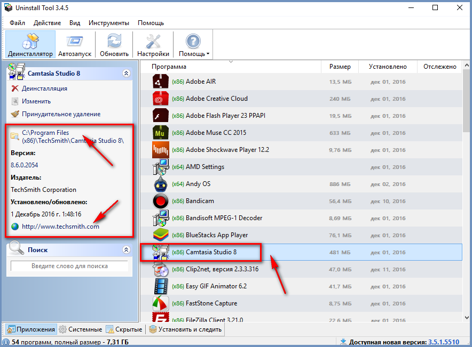The image size is (472, 347).
Task: Open the http://www.techsmith.com link
Action: [60, 227]
